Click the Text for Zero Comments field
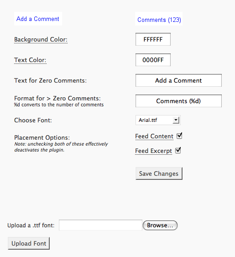 tap(178, 80)
